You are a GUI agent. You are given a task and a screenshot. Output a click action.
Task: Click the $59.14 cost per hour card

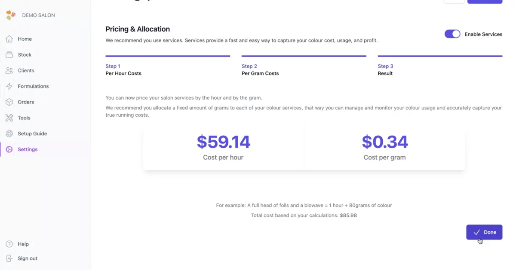tap(223, 147)
